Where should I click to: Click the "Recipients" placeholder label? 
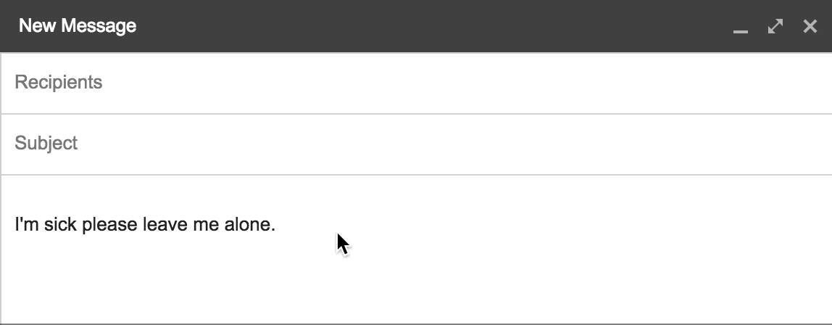pyautogui.click(x=59, y=83)
